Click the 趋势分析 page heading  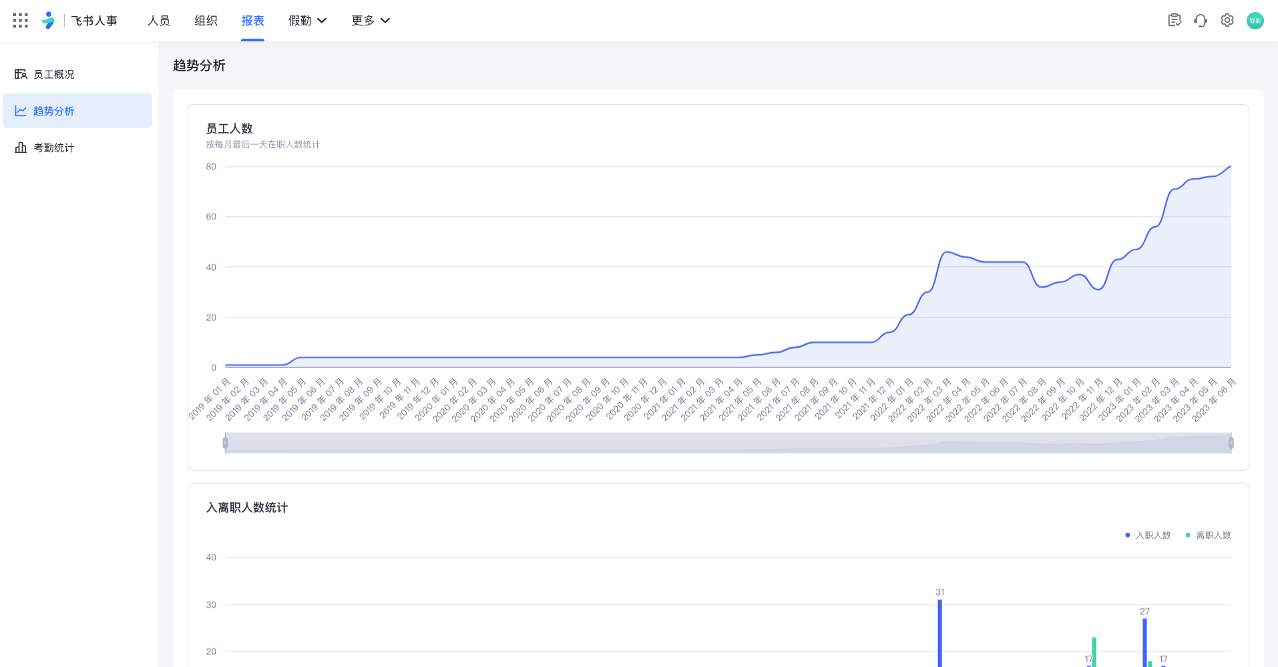pos(199,65)
